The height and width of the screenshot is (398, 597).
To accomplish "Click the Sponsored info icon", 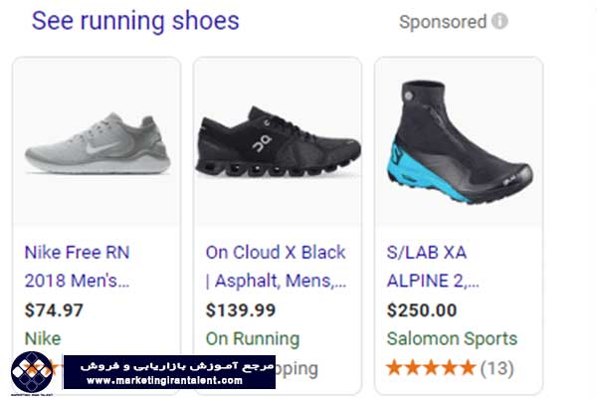I will click(499, 21).
